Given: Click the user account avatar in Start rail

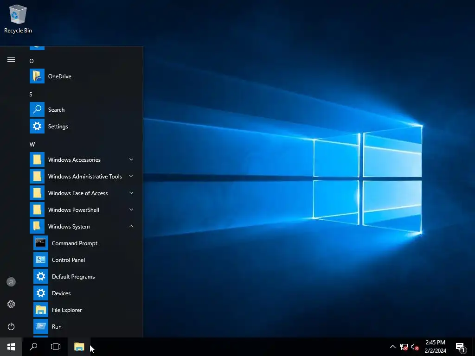Looking at the screenshot, I should pyautogui.click(x=11, y=282).
